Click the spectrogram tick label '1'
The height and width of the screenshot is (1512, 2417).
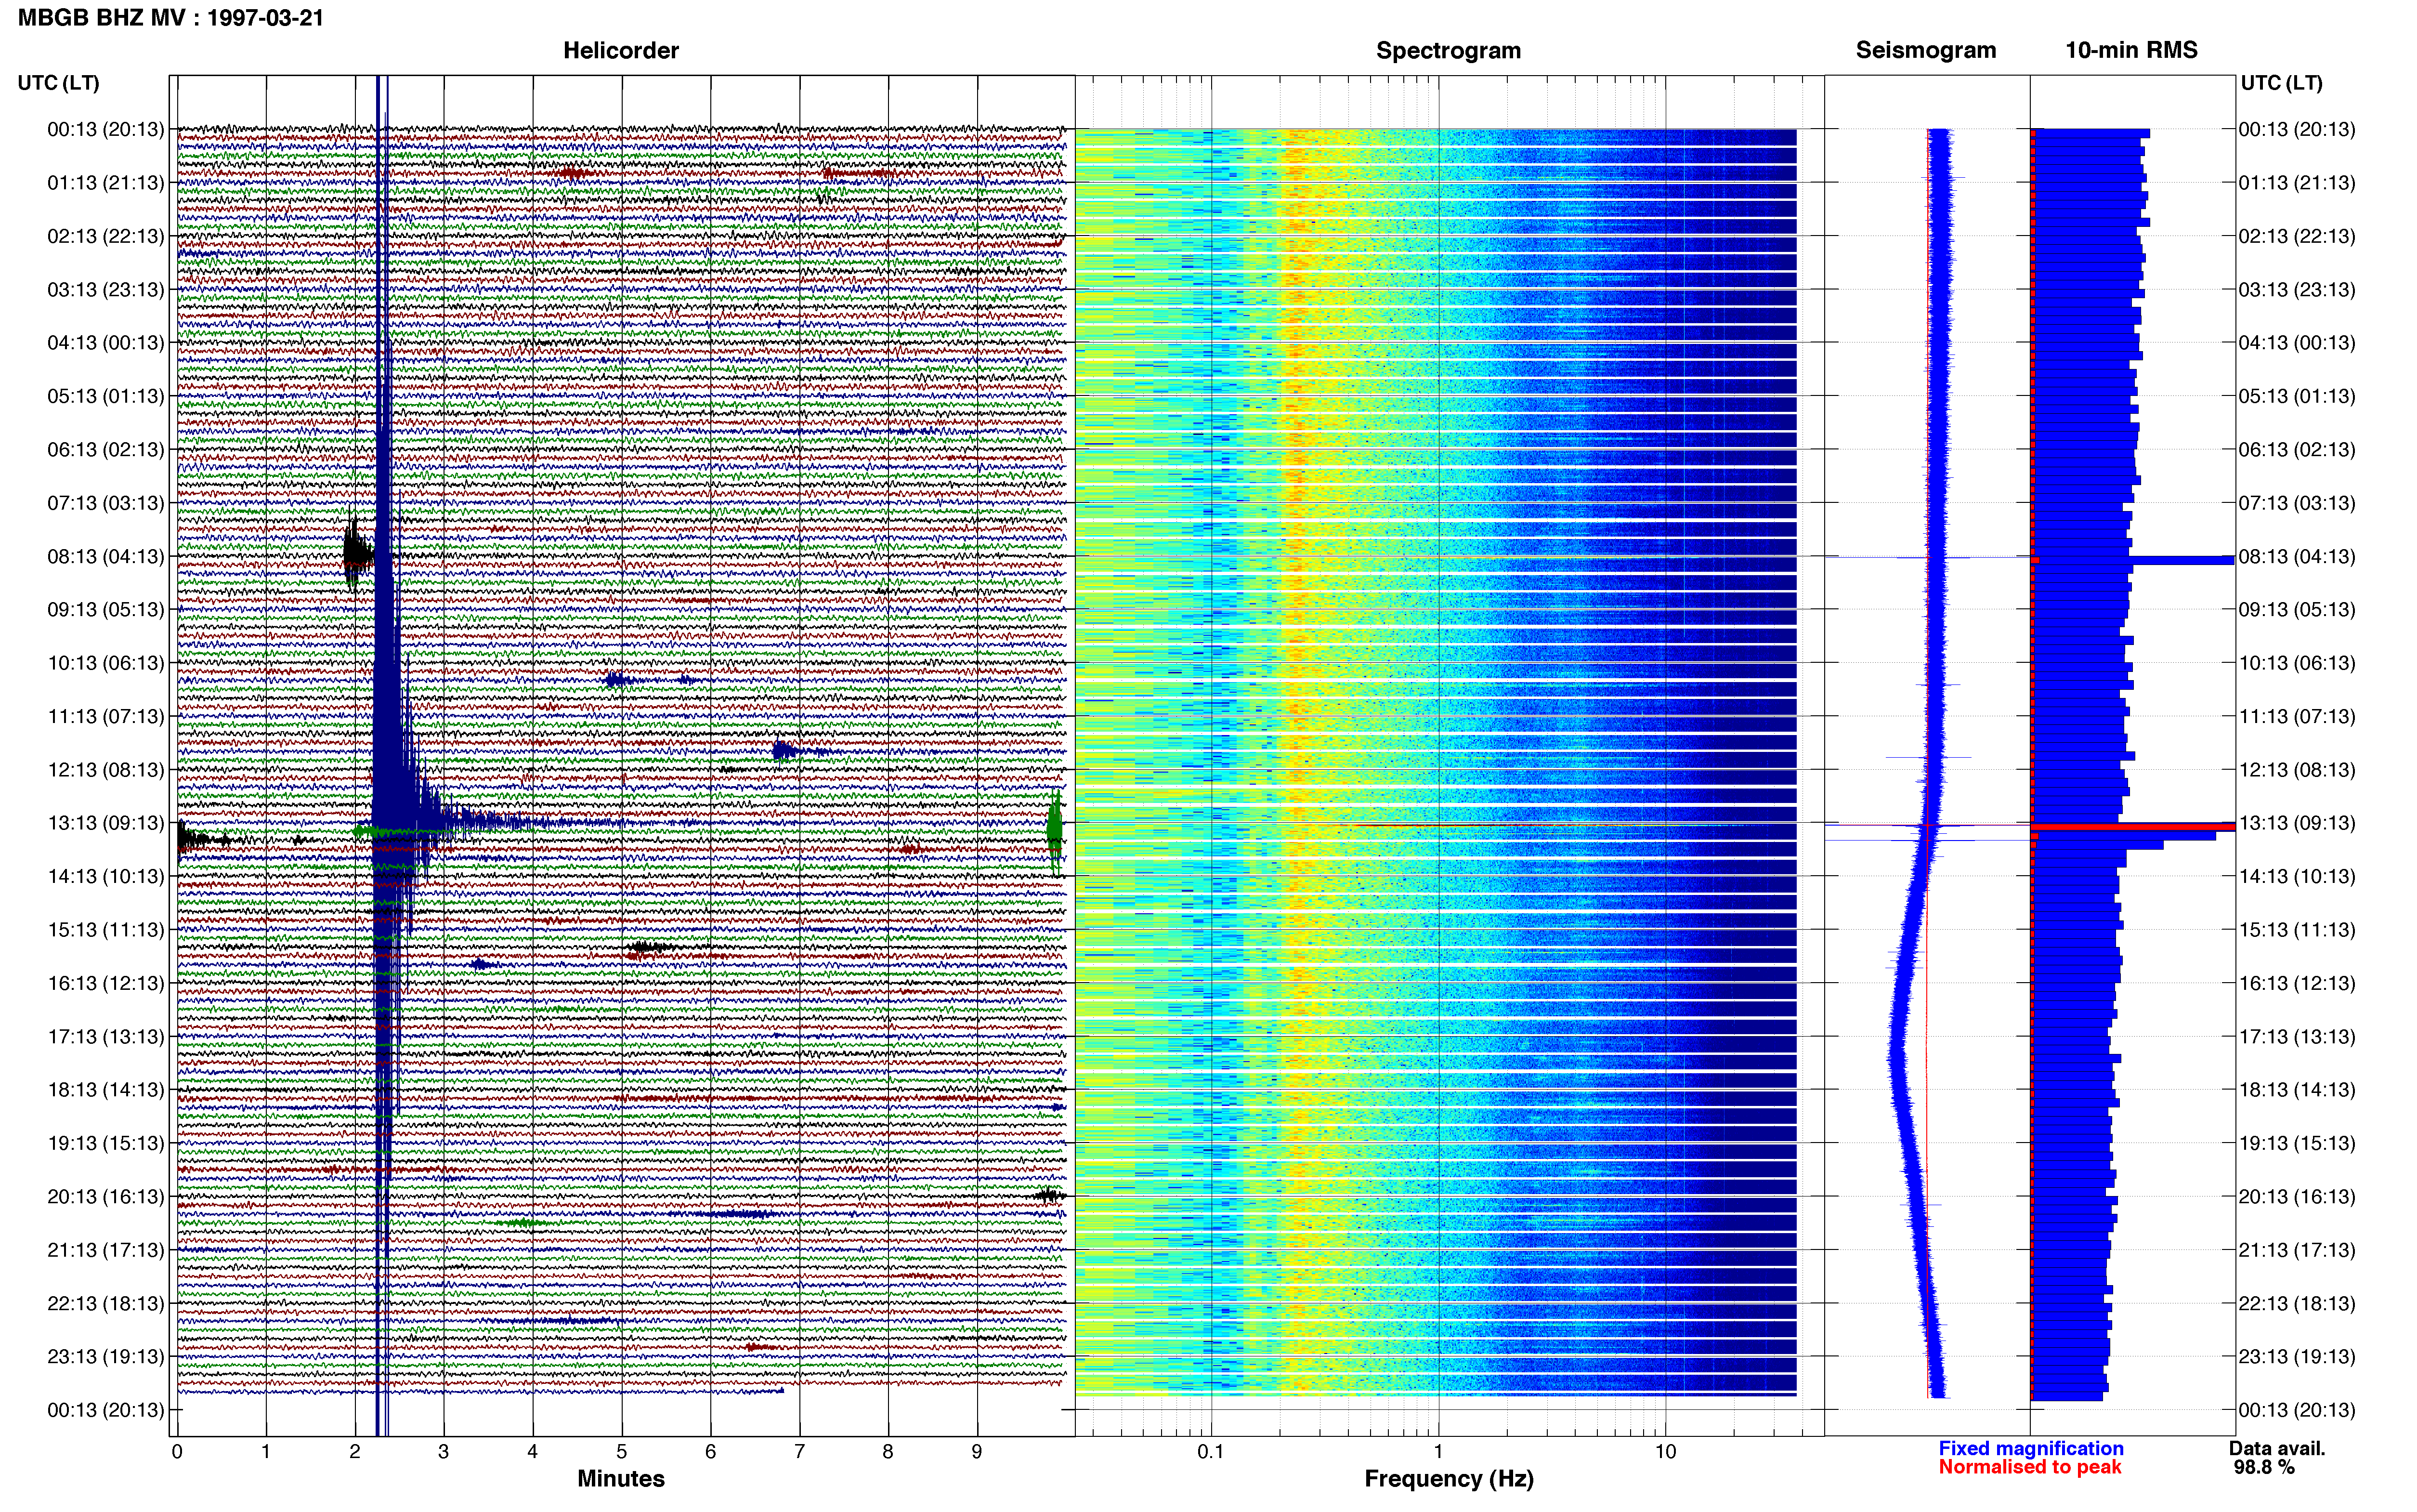1438,1452
